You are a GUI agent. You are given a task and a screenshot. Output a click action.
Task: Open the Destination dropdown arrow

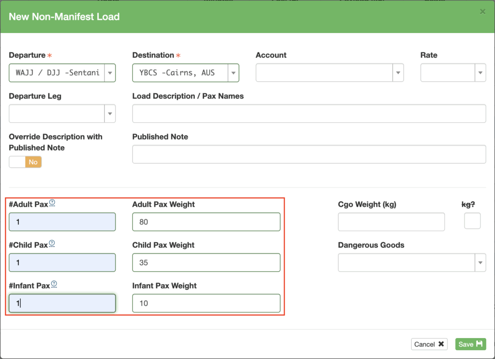click(233, 73)
